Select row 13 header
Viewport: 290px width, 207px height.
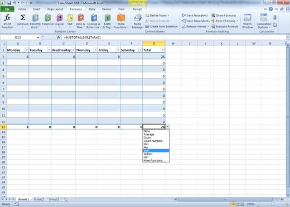pyautogui.click(x=3, y=127)
